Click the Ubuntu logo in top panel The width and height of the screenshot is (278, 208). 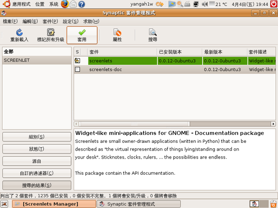[x=6, y=4]
